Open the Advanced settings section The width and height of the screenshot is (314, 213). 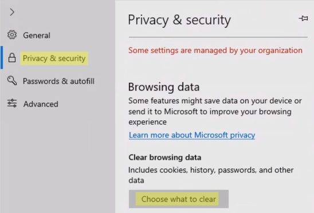[x=41, y=104]
